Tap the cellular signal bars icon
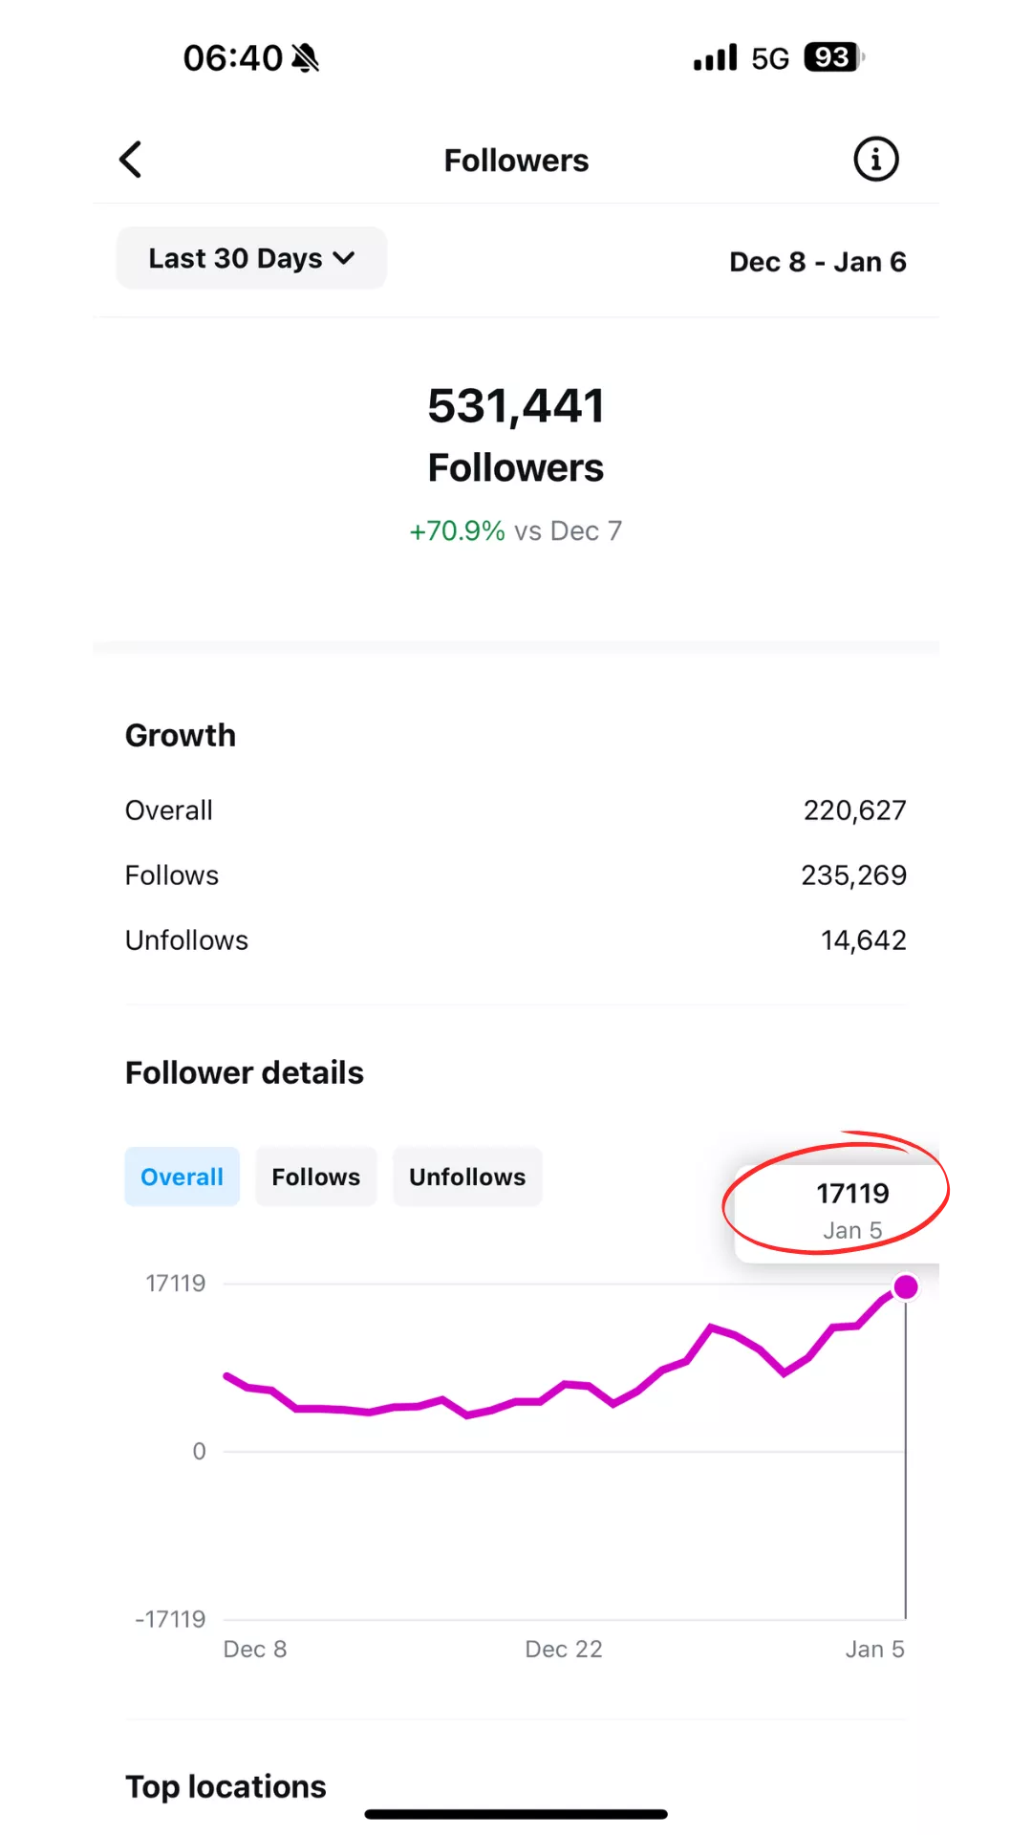The height and width of the screenshot is (1835, 1032). 716,58
